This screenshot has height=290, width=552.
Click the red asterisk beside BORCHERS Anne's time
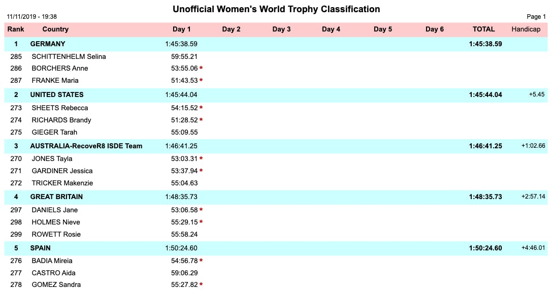click(x=201, y=69)
